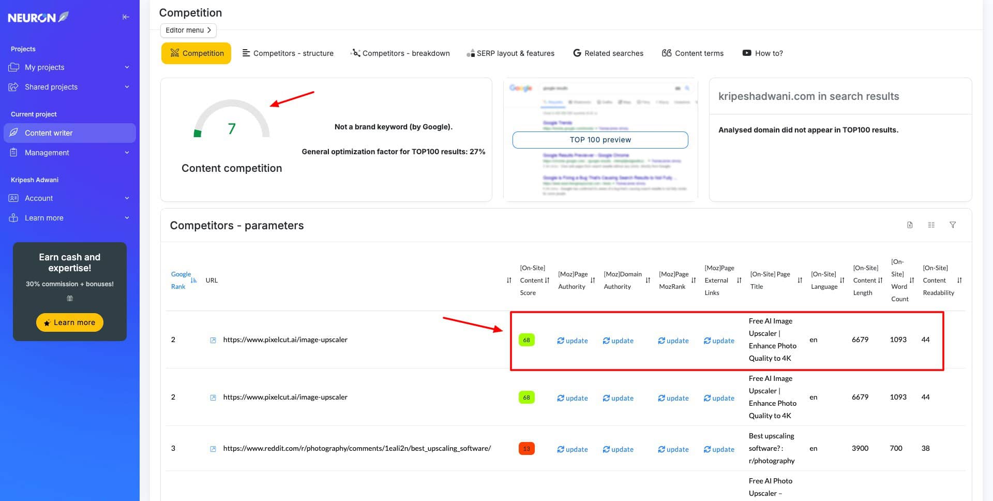
Task: Update MozRank for the reddit.com row
Action: (x=673, y=449)
